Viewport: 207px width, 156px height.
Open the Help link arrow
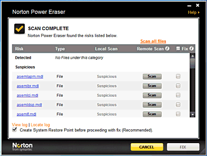pos(199,12)
